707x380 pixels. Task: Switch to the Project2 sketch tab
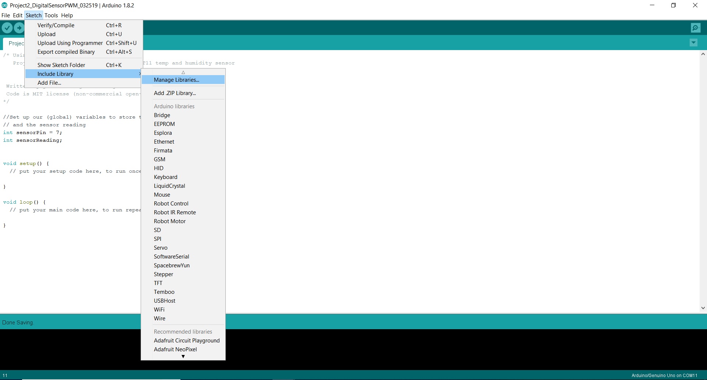(17, 43)
